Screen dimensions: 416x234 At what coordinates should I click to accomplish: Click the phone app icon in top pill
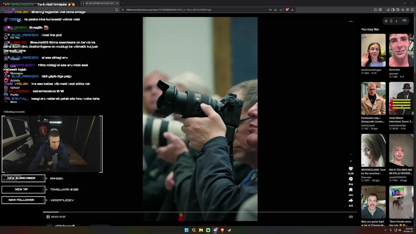pyautogui.click(x=391, y=21)
